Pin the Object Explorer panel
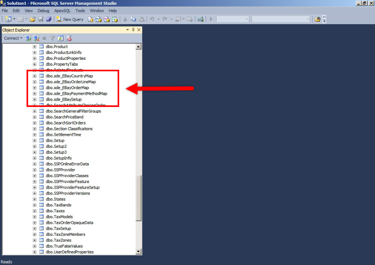The width and height of the screenshot is (375, 265). [x=133, y=30]
